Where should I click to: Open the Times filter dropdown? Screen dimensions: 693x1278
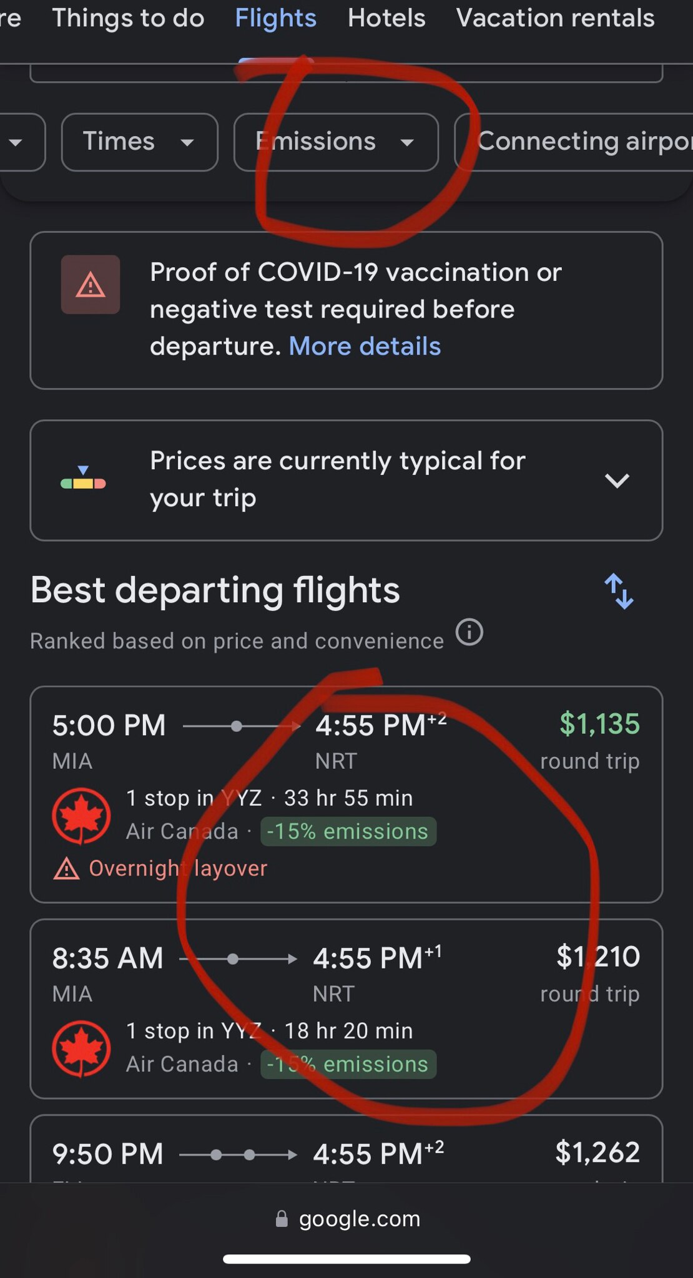click(140, 142)
